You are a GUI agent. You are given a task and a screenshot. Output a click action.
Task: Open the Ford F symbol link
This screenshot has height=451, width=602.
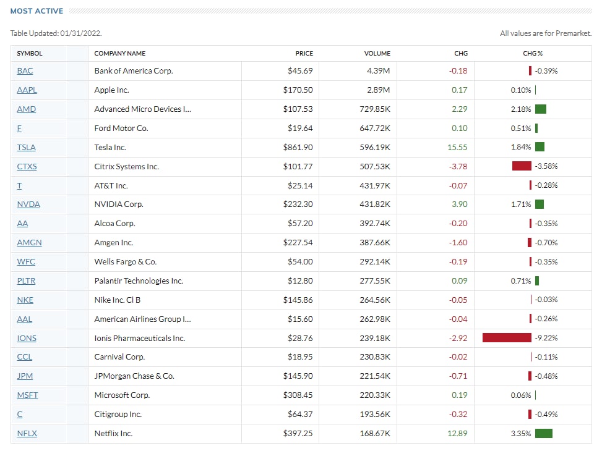tap(19, 129)
